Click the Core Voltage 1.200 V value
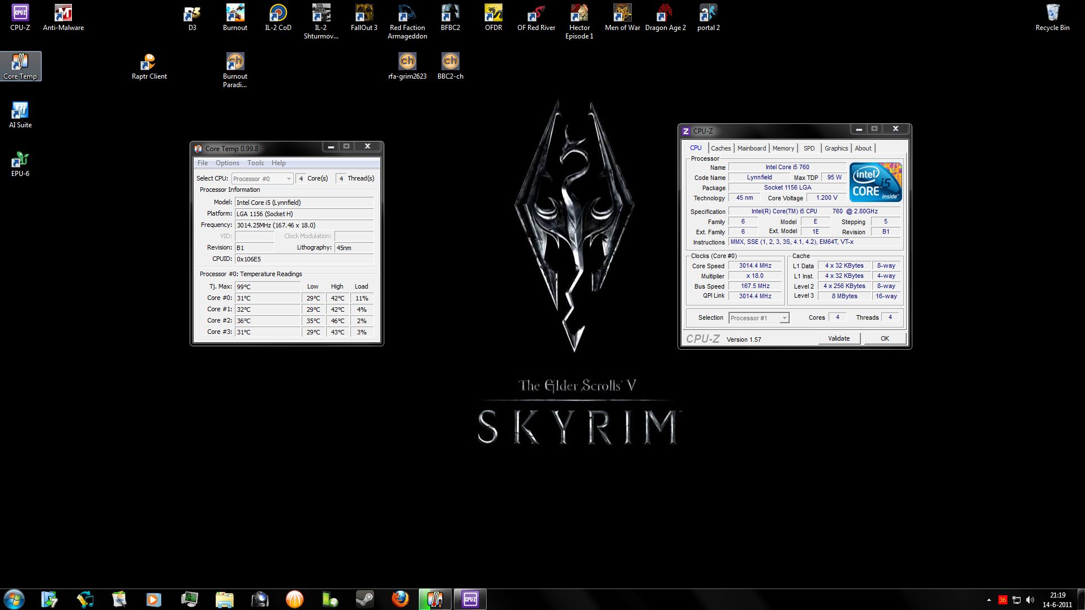Viewport: 1085px width, 610px height. [826, 198]
